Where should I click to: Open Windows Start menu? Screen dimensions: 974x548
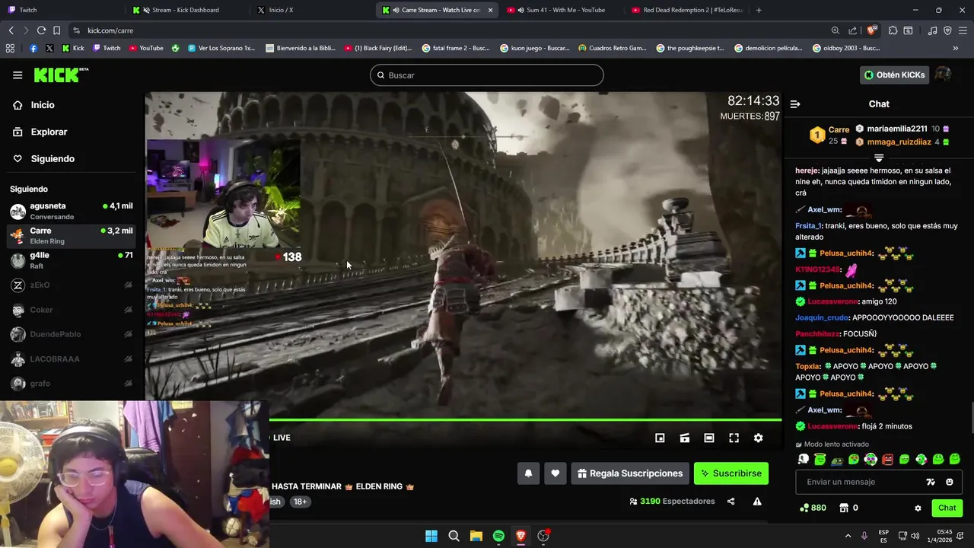(x=431, y=536)
